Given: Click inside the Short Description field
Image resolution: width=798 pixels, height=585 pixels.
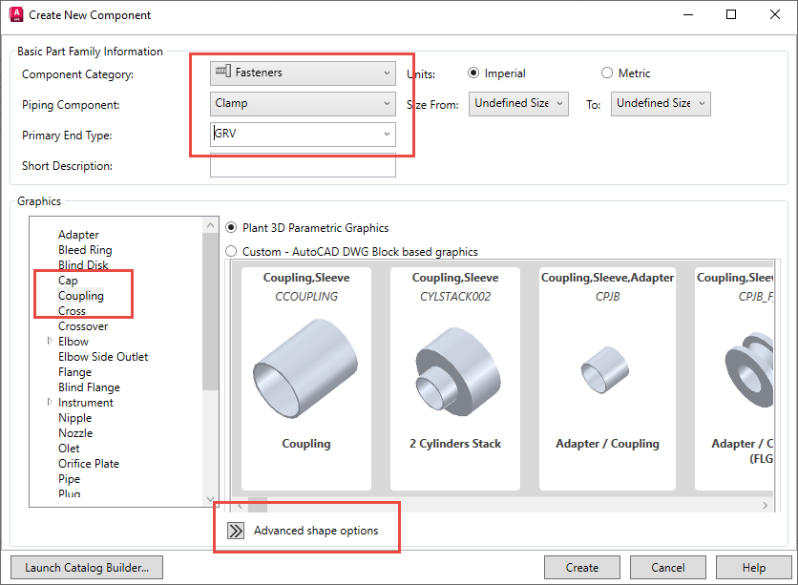Looking at the screenshot, I should (303, 165).
